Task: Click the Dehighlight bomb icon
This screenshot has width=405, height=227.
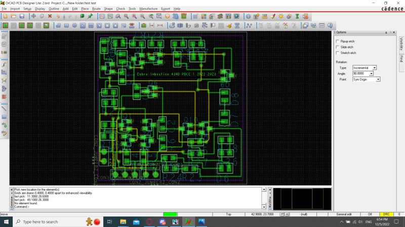Action: coord(289,17)
